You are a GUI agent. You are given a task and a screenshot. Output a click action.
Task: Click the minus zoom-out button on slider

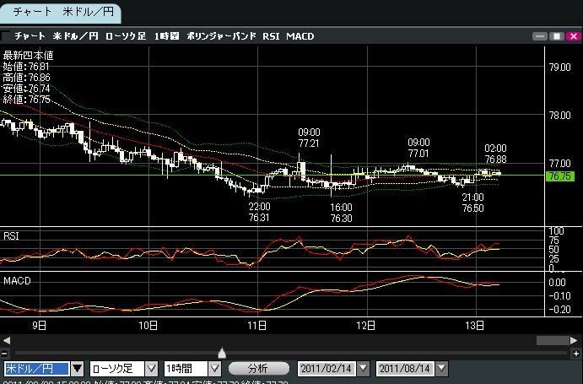click(5, 353)
